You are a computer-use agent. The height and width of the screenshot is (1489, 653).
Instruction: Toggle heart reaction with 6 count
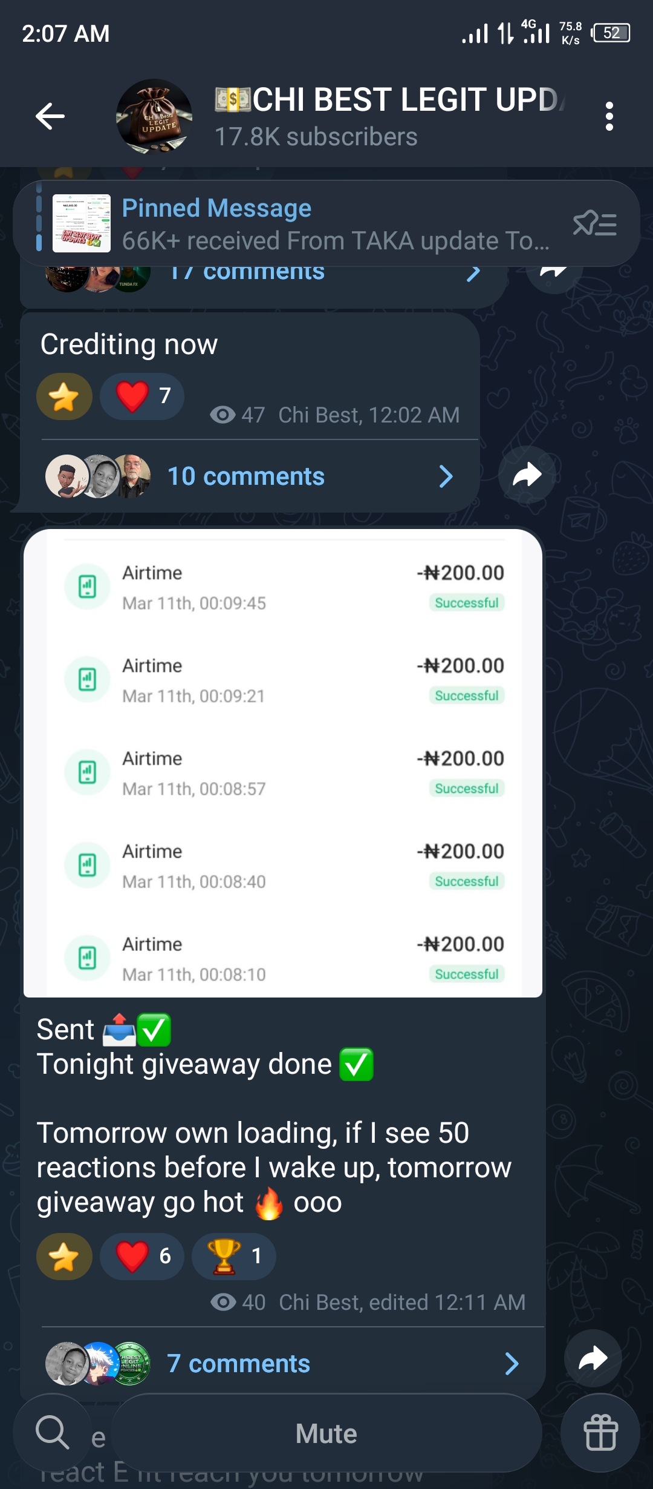tap(142, 1256)
